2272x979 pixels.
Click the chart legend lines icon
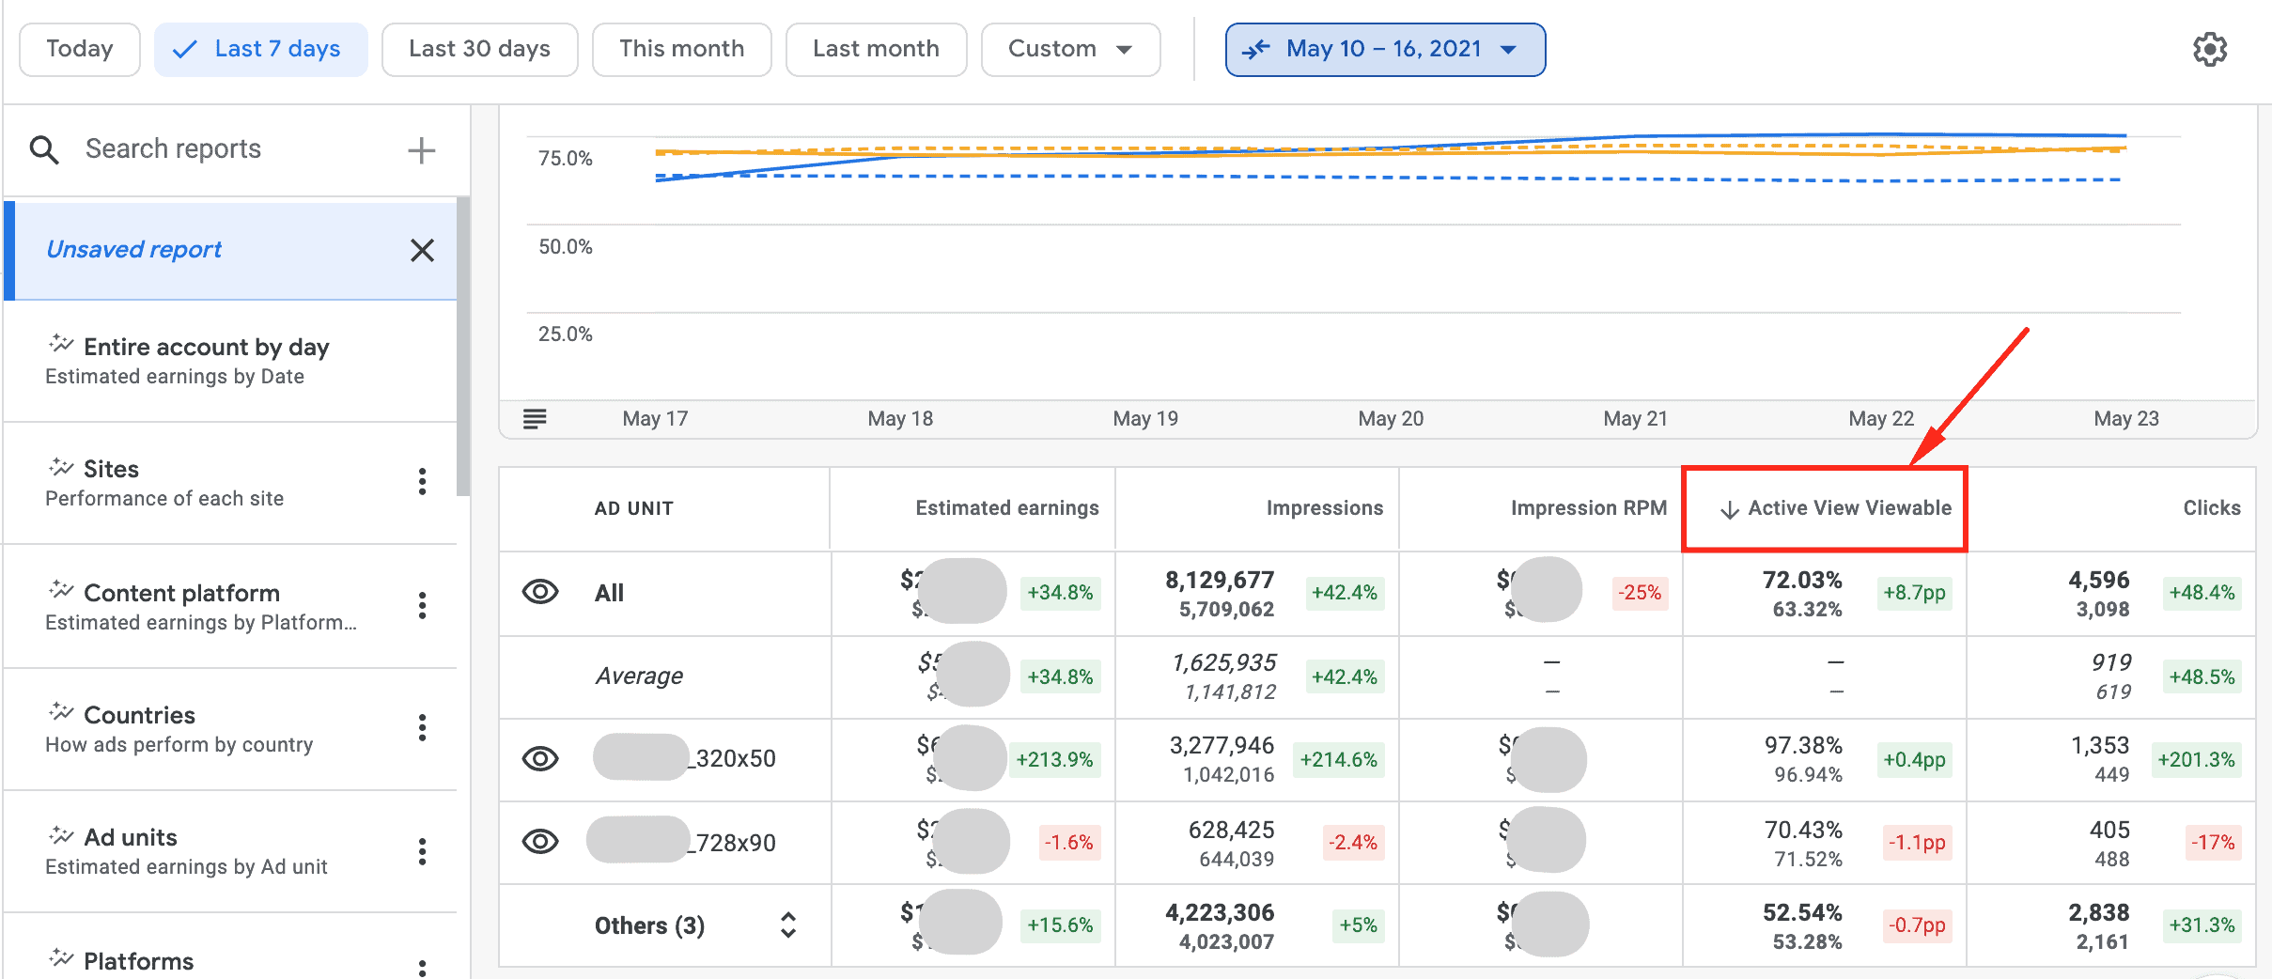(x=535, y=418)
